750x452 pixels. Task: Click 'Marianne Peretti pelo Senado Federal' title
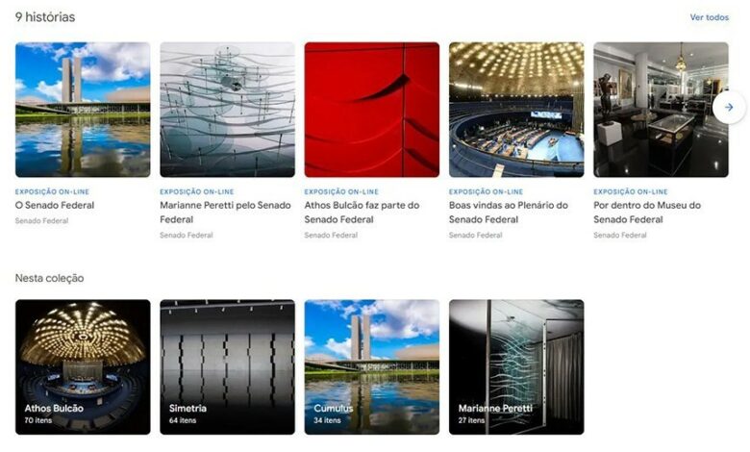coord(225,213)
